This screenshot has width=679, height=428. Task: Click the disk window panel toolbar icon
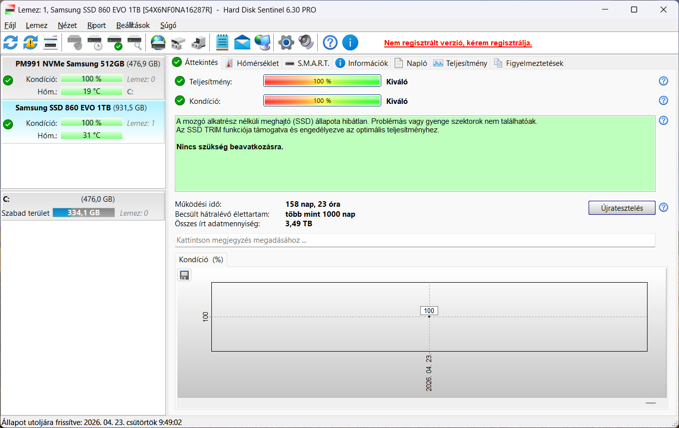pyautogui.click(x=50, y=43)
